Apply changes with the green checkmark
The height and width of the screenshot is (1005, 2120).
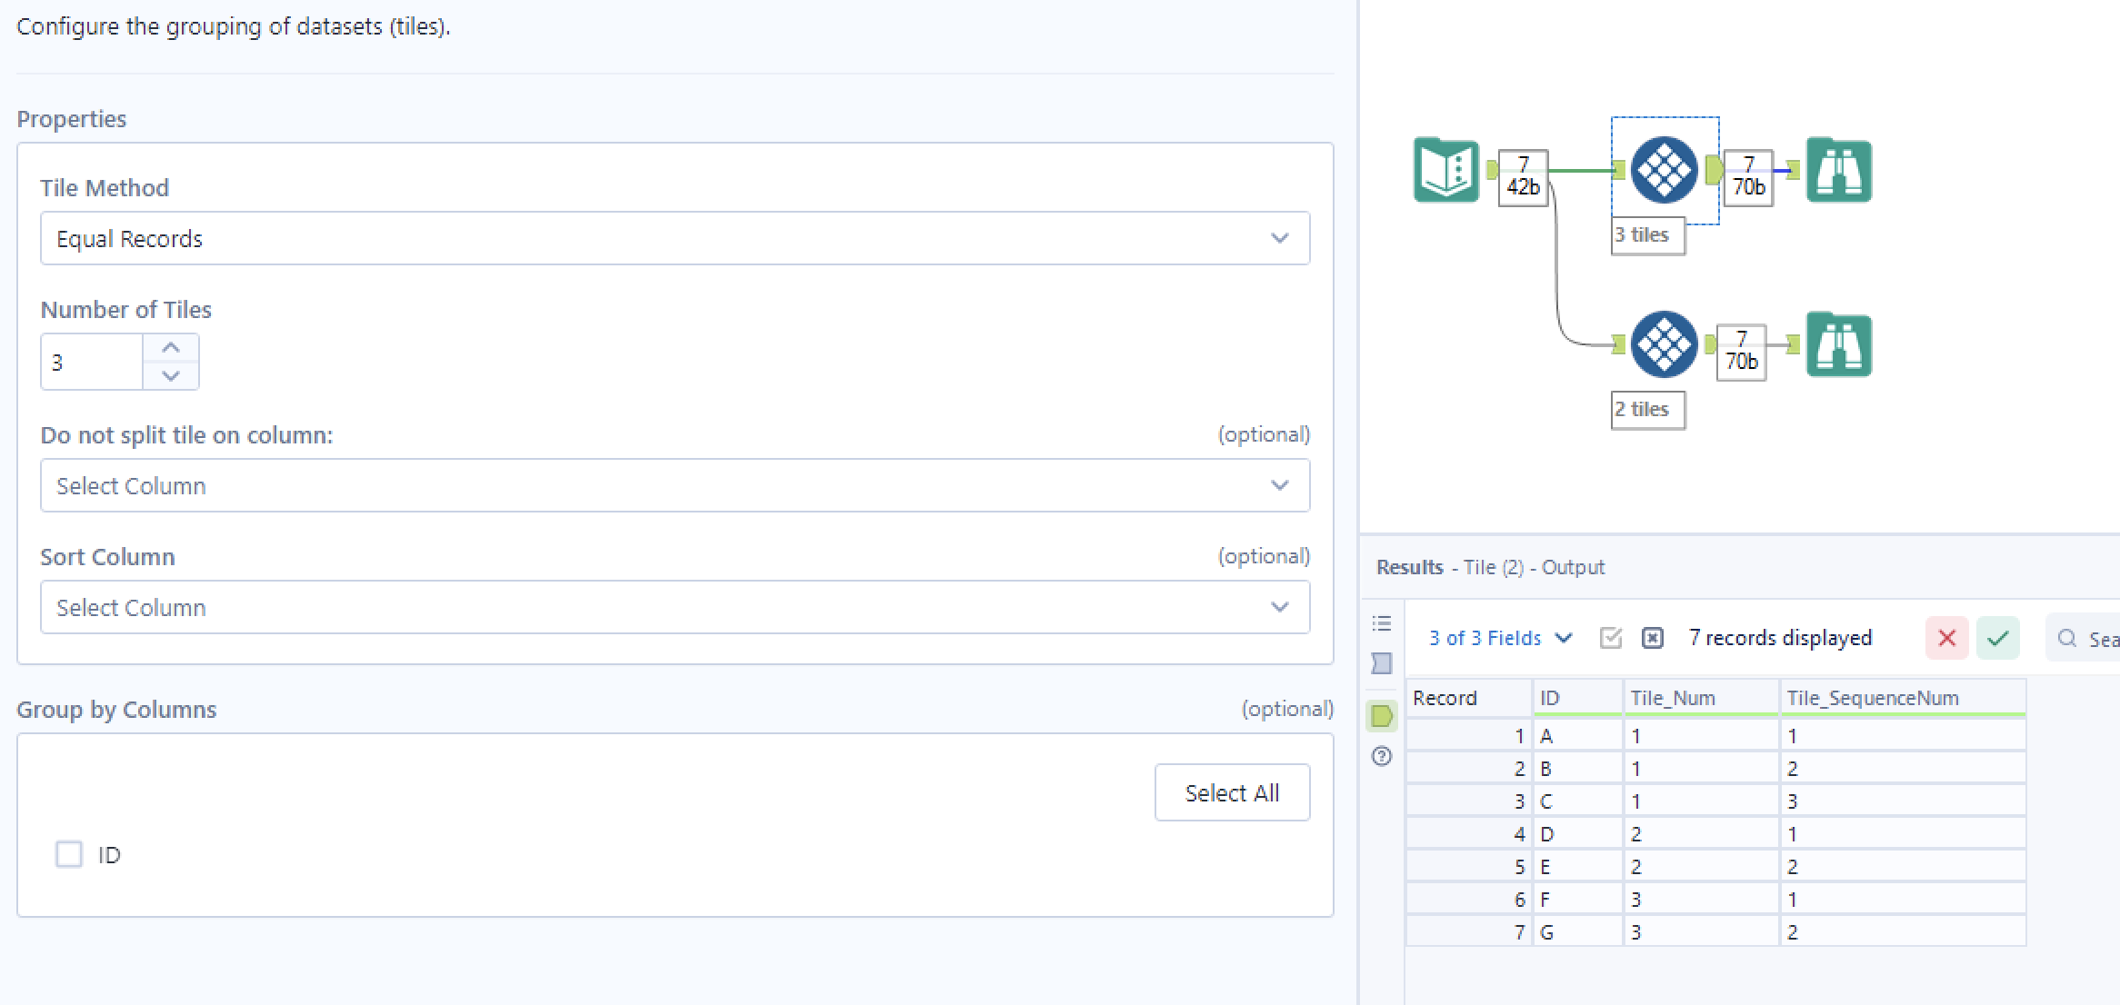point(1996,638)
